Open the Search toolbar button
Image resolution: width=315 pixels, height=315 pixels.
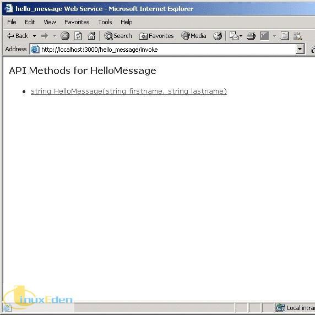pos(118,36)
